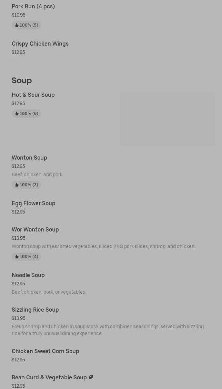Click thumbs-up rating under Wor Wonton Soup
The height and width of the screenshot is (389, 222).
pos(26,257)
